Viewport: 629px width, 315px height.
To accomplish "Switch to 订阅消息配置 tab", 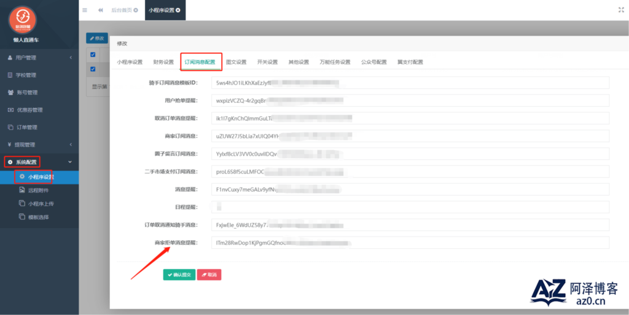I will tap(200, 62).
